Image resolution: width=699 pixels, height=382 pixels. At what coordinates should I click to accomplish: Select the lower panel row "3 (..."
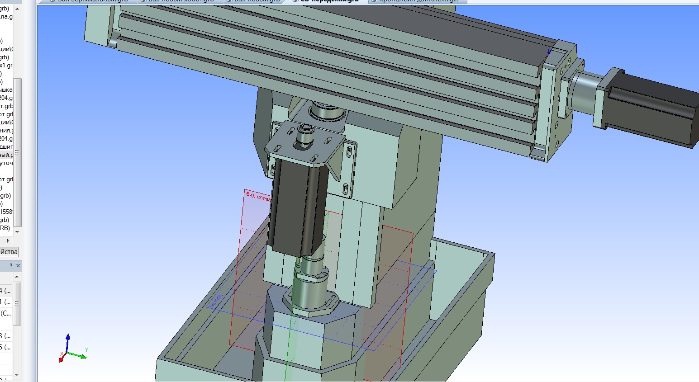coord(5,336)
